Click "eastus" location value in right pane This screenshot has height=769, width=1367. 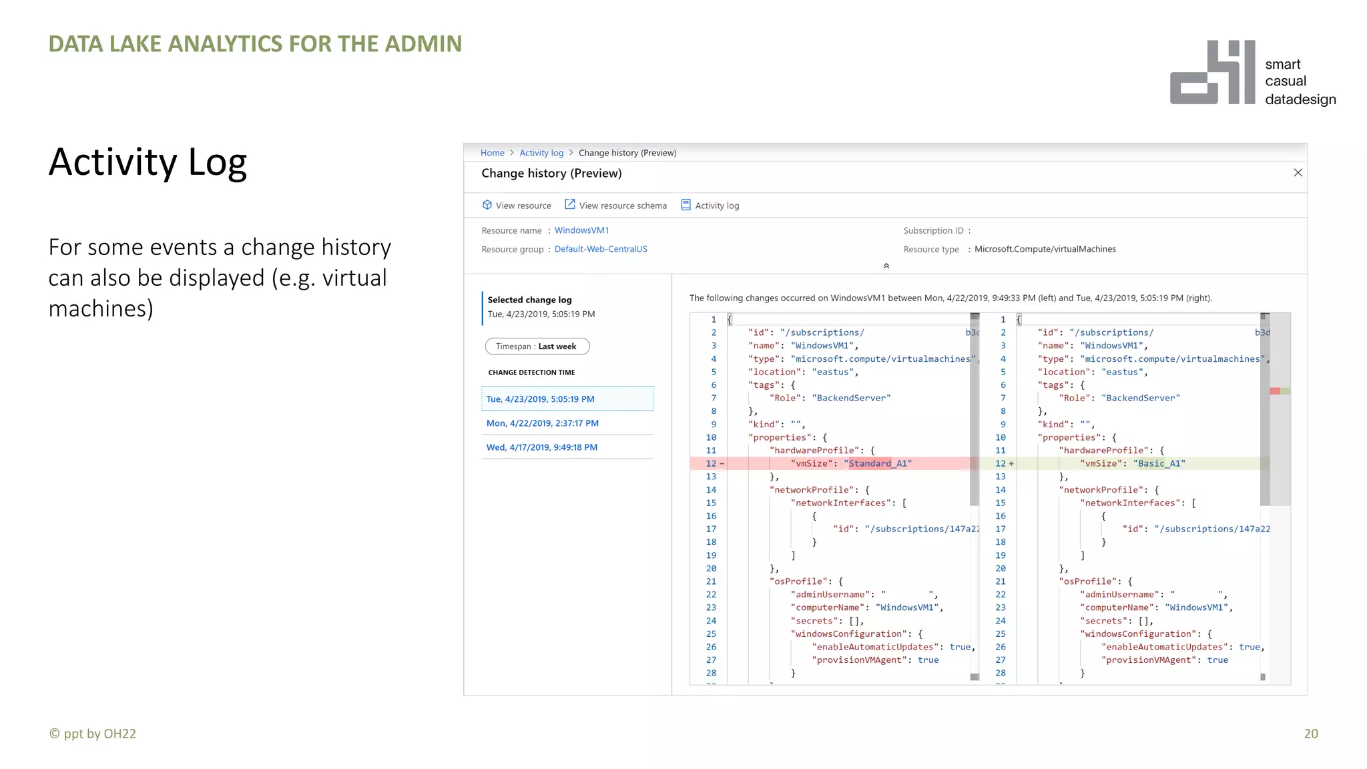pyautogui.click(x=1122, y=372)
